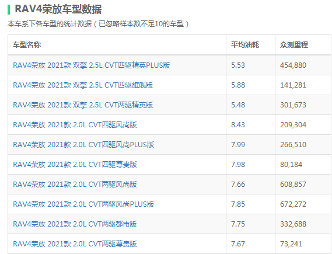Select fuel consumption value 7.75
The height and width of the screenshot is (254, 332).
click(x=238, y=224)
